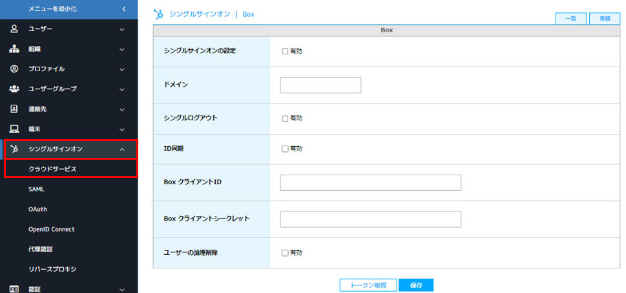Click the プロファイル menu label
This screenshot has width=626, height=293.
coord(47,69)
